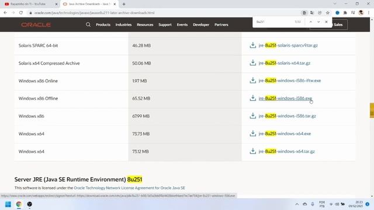Click download icon for jre-8u251-windows-x64.exe
The image size is (374, 210).
click(x=253, y=134)
